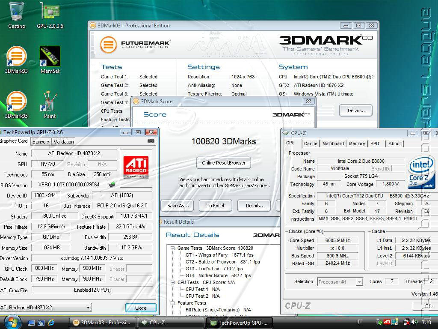
Task: Launch Internet Explorer from quick launch
Action: pyautogui.click(x=51, y=323)
